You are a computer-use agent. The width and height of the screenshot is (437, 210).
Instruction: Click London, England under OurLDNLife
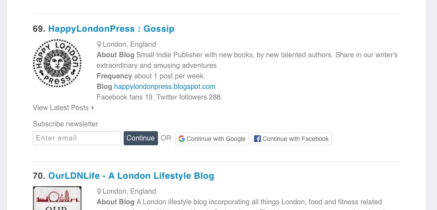[x=129, y=192]
